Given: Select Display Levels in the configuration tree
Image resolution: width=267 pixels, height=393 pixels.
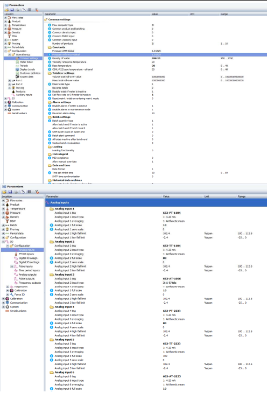Looking at the screenshot, I should [x=27, y=69].
